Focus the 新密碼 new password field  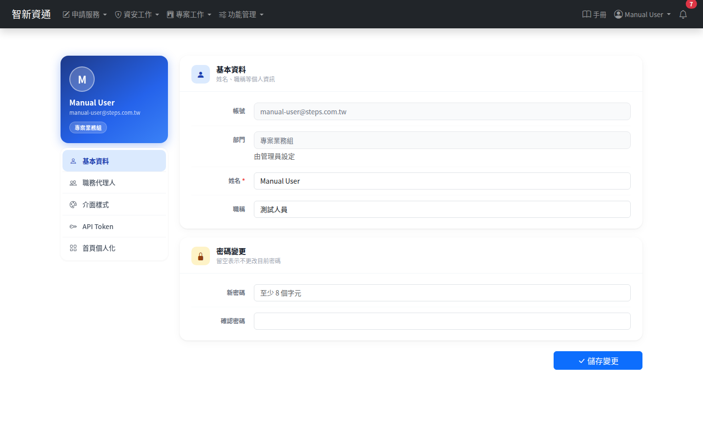[442, 293]
